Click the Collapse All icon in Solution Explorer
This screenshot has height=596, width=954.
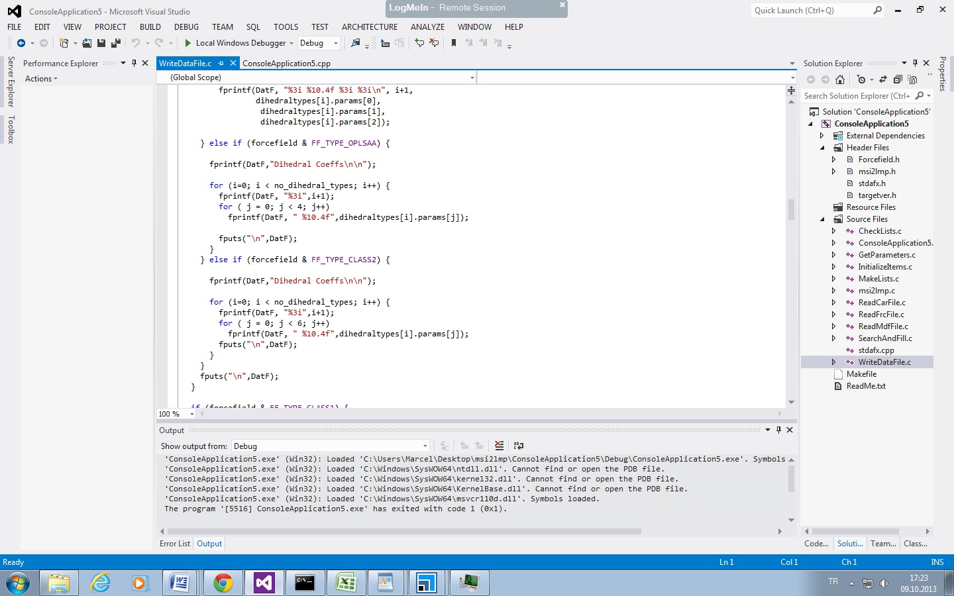point(898,79)
